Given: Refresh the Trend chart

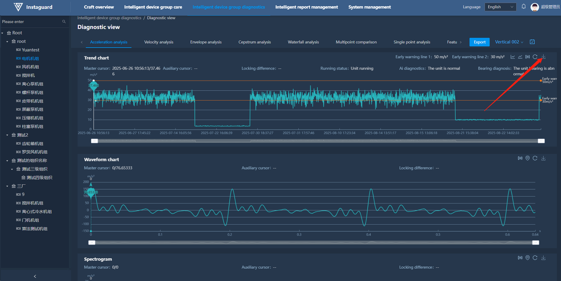Looking at the screenshot, I should pyautogui.click(x=535, y=57).
